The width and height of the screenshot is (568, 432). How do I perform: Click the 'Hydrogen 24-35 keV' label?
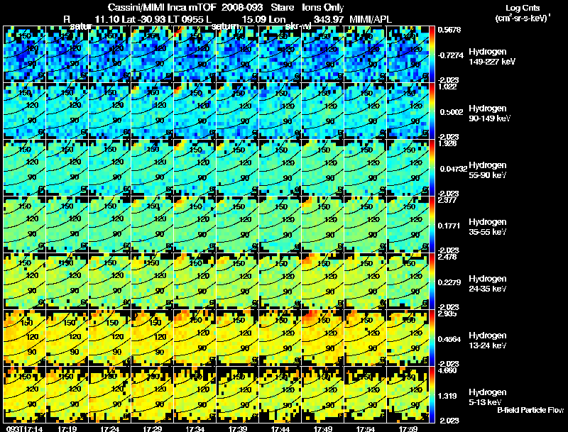[x=488, y=284]
